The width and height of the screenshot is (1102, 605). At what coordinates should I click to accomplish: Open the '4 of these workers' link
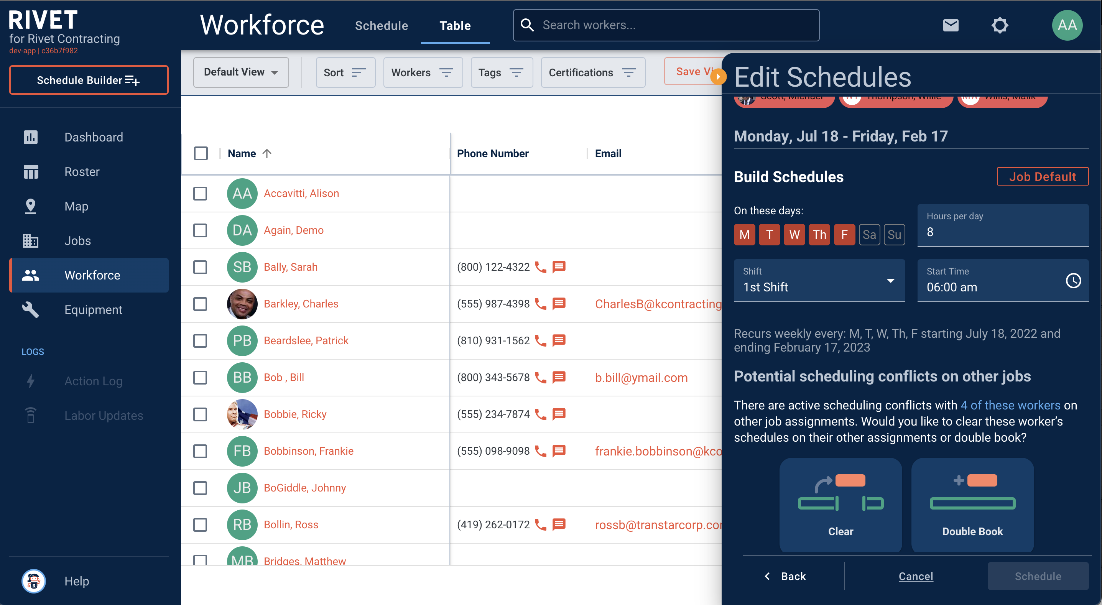tap(1010, 405)
